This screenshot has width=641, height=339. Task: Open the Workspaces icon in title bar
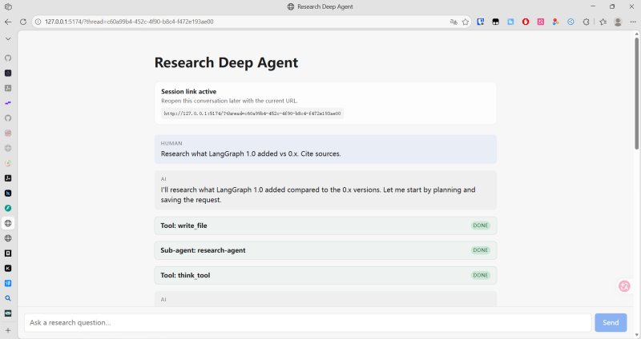8,6
